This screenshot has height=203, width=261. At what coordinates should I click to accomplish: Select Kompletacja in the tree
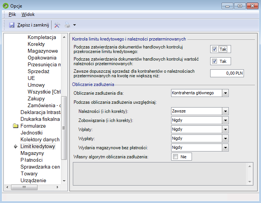tap(42, 37)
